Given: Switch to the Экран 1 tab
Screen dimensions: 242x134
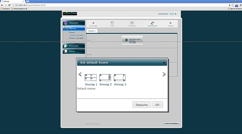Looking at the screenshot, I should [x=92, y=31].
